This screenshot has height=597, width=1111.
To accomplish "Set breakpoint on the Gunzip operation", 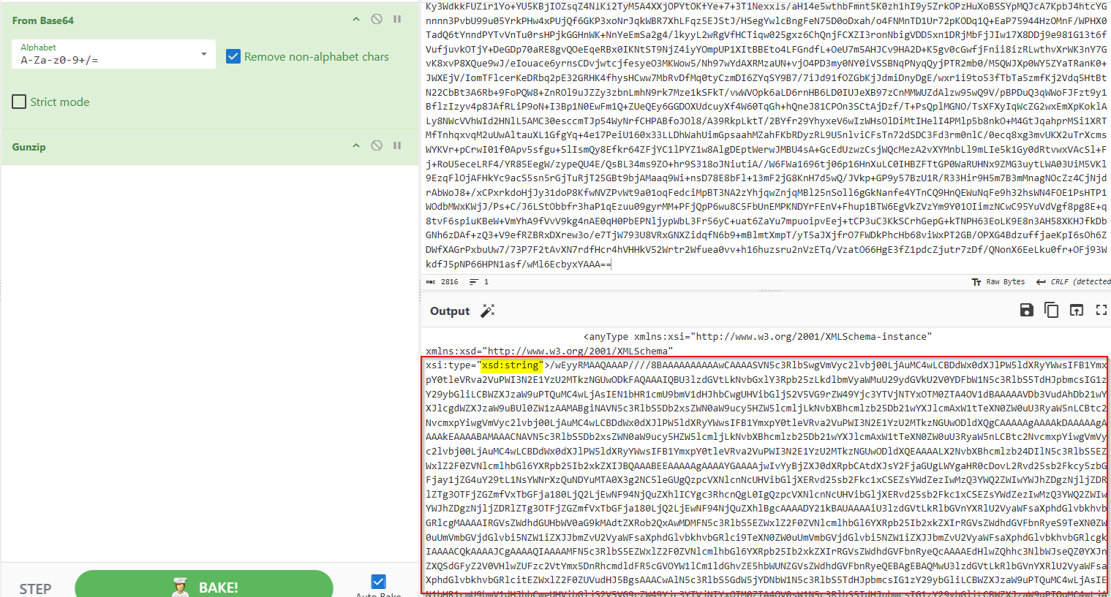I will (x=397, y=146).
